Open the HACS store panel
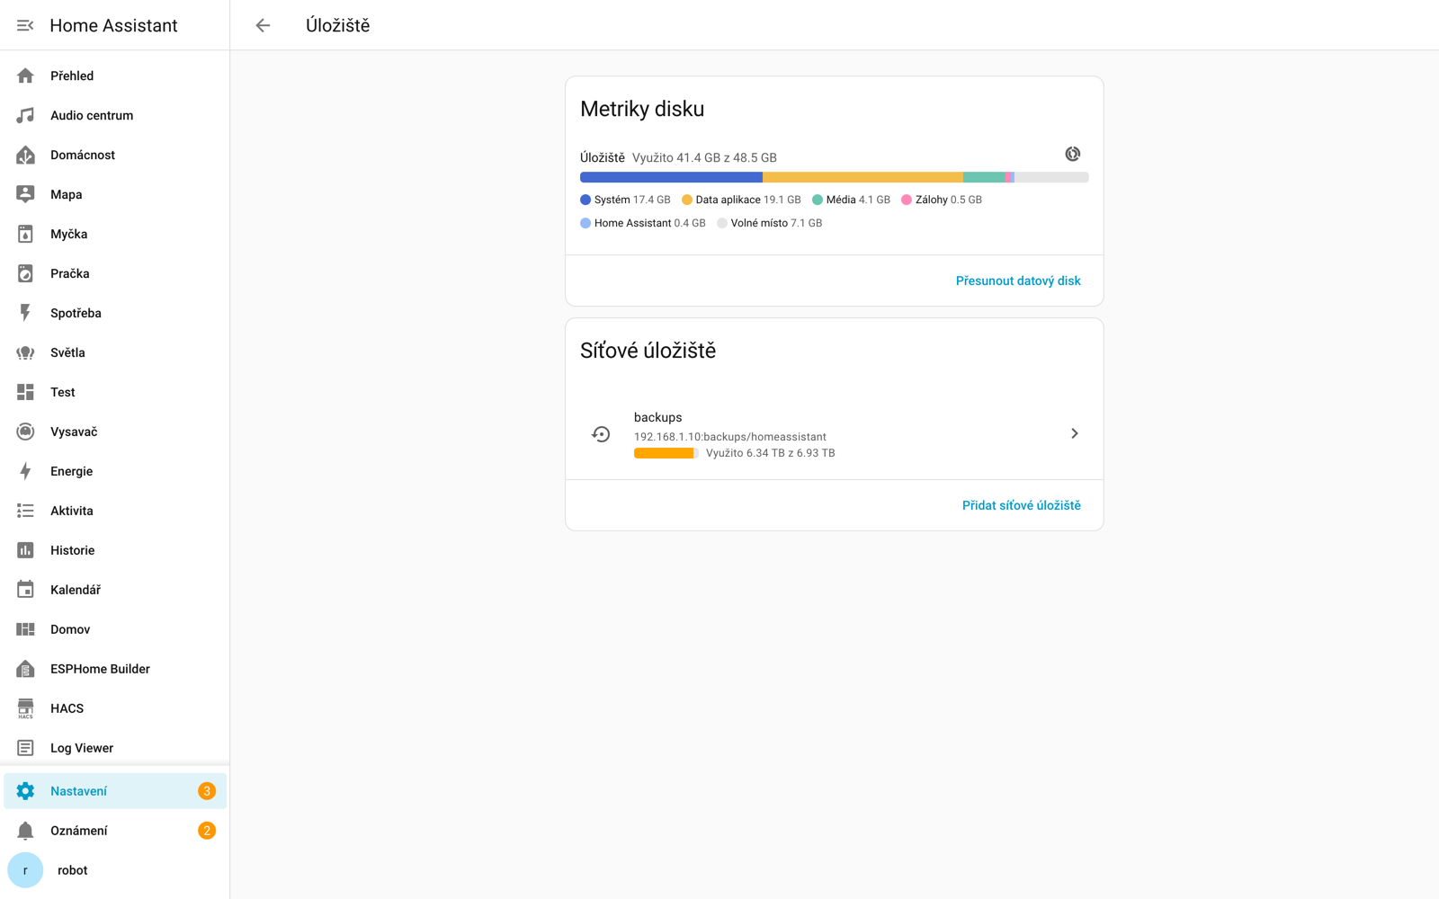The height and width of the screenshot is (899, 1439). (115, 708)
